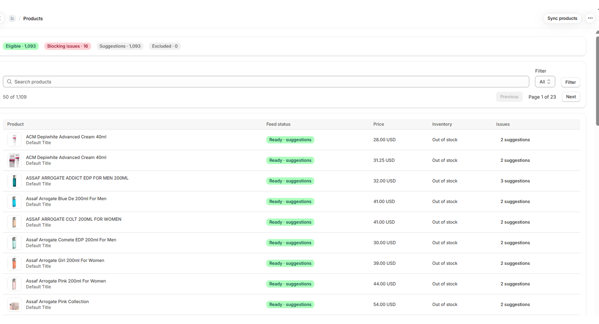Click the Products breadcrumb label
Image resolution: width=599 pixels, height=324 pixels.
click(x=33, y=18)
